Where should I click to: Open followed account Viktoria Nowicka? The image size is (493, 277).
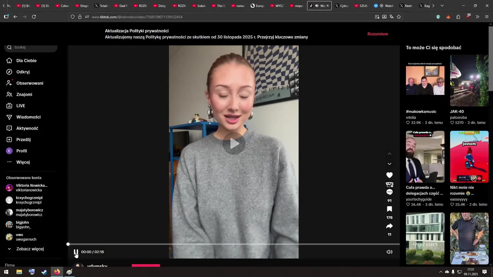click(31, 188)
